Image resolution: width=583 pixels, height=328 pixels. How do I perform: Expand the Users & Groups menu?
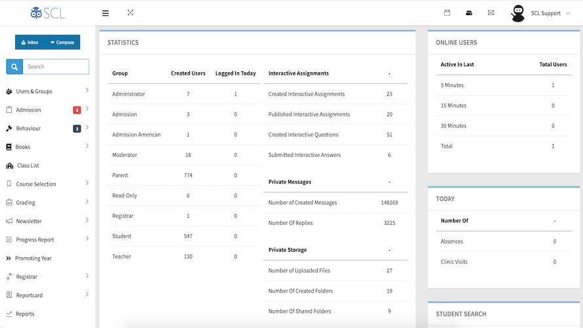pyautogui.click(x=34, y=91)
